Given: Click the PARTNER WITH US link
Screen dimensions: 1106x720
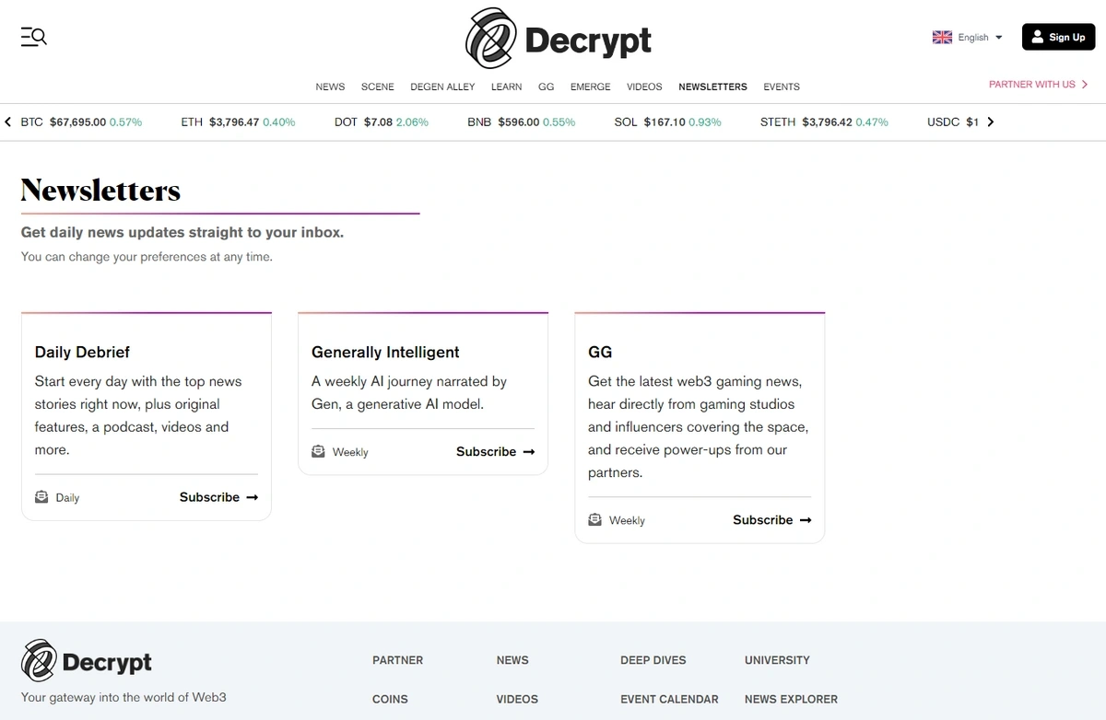Looking at the screenshot, I should pos(1032,84).
